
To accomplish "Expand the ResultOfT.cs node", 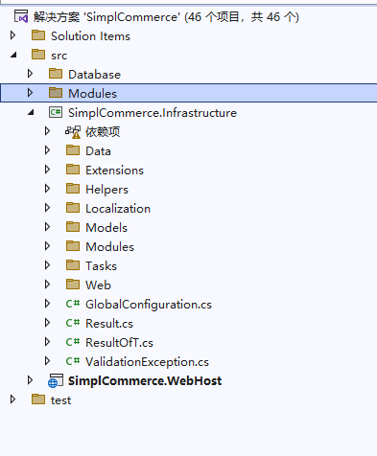I will pos(47,342).
